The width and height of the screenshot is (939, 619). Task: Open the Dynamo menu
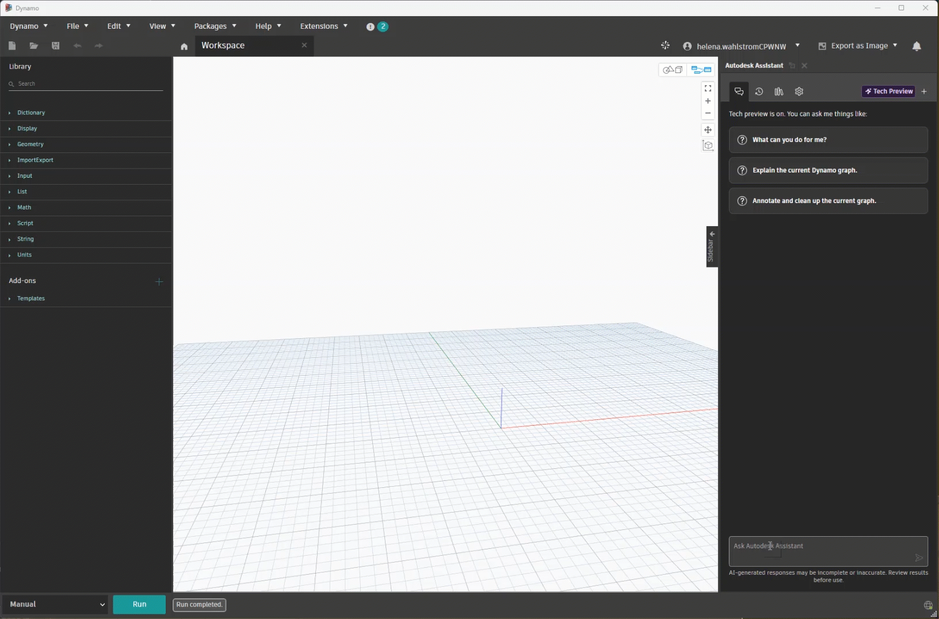pos(29,26)
